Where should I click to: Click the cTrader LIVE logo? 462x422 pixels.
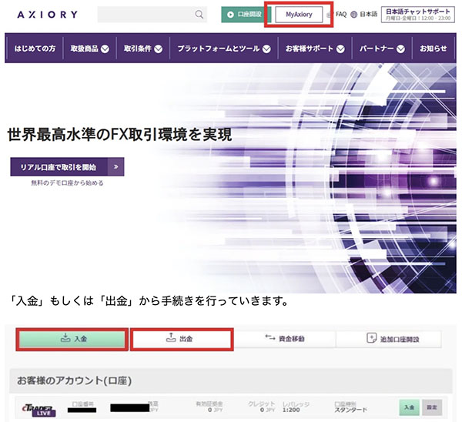pyautogui.click(x=38, y=410)
